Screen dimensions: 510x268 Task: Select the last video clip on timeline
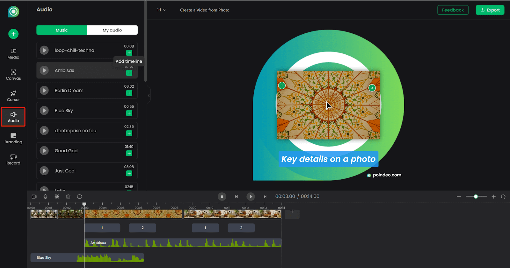coord(232,214)
